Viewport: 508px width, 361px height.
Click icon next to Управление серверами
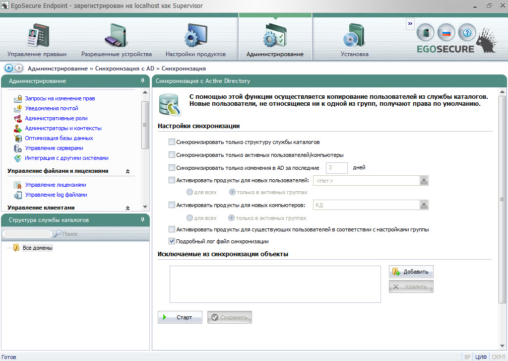[18, 148]
